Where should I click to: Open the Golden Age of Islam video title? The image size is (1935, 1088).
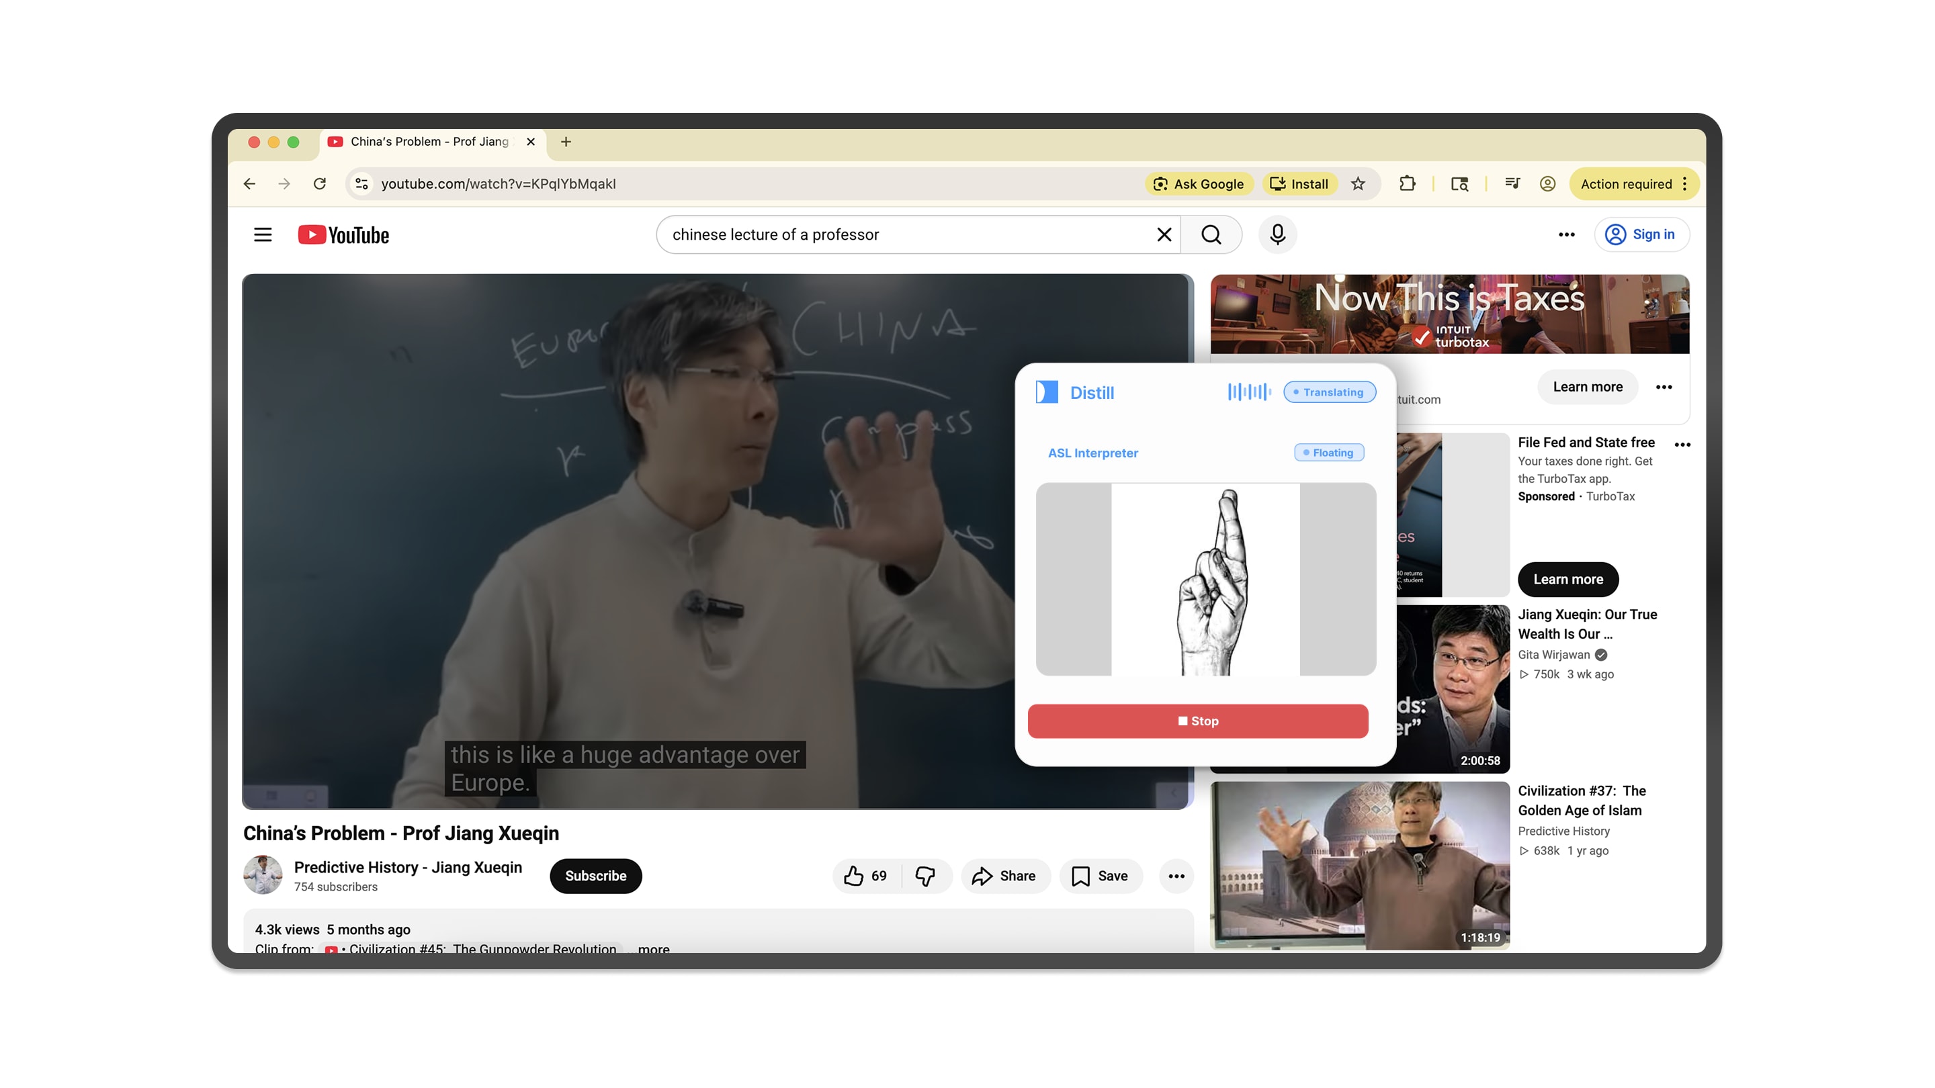pyautogui.click(x=1581, y=801)
